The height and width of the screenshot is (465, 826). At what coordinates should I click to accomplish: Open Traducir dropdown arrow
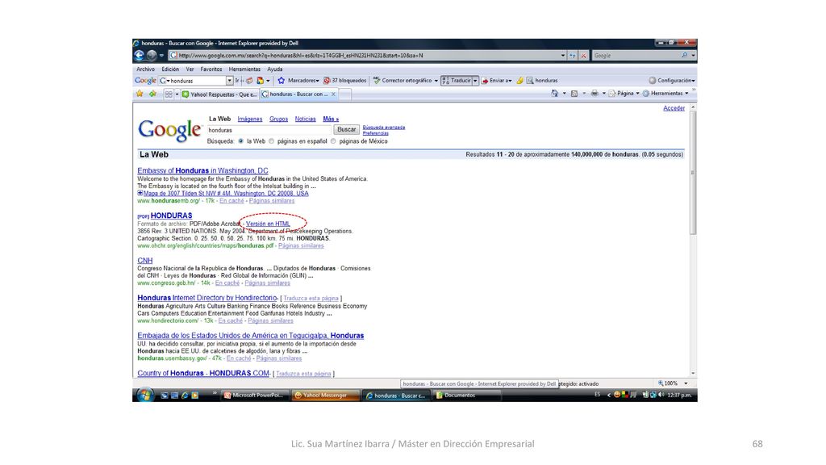(x=475, y=81)
